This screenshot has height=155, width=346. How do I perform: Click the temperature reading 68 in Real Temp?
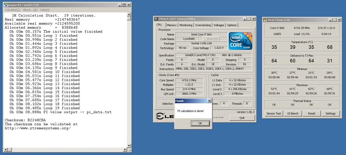coord(330,47)
